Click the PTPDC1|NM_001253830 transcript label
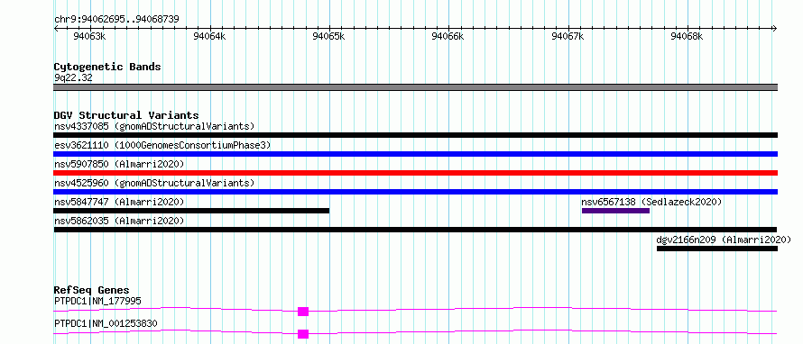 [x=106, y=323]
